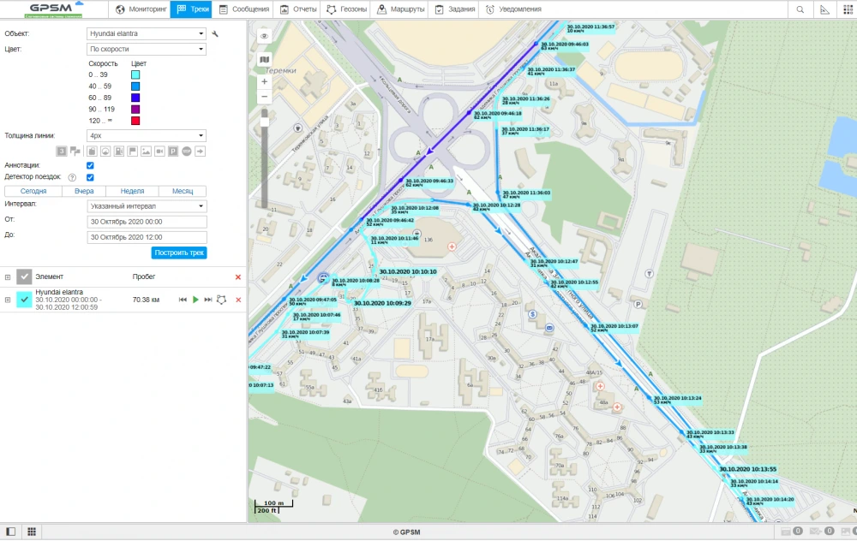
Task: Toggle map visibility eye button
Action: (264, 36)
